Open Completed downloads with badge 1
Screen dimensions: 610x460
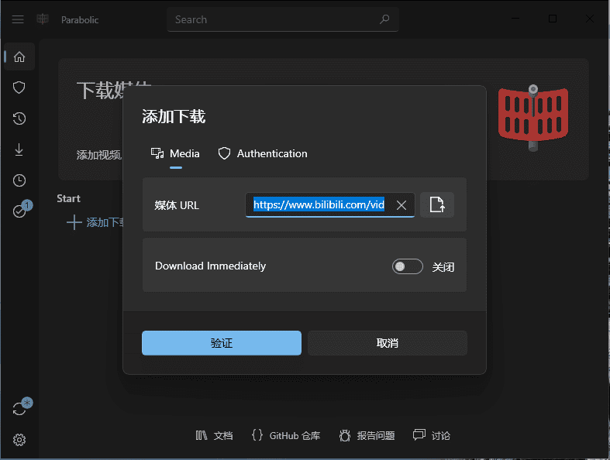(20, 211)
